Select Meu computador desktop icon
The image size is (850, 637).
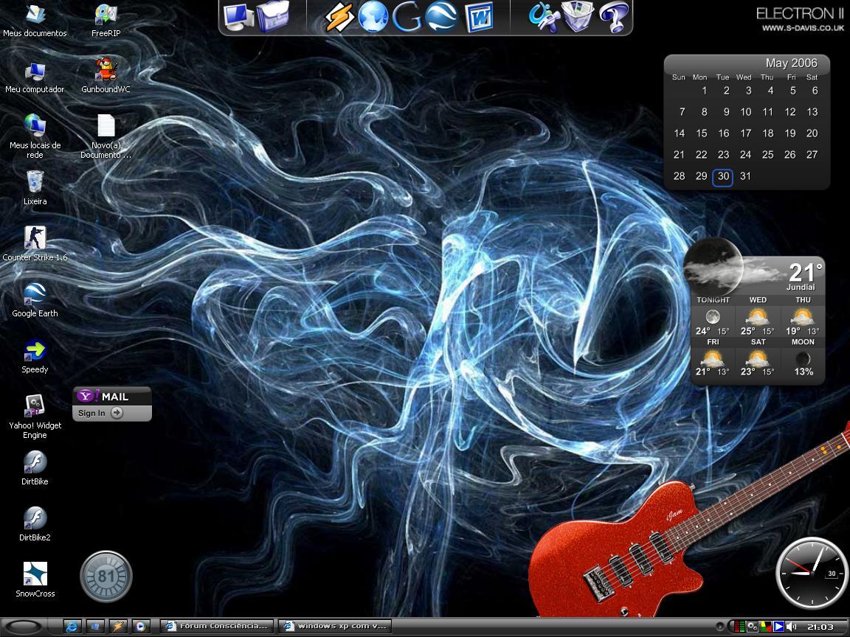[35, 77]
